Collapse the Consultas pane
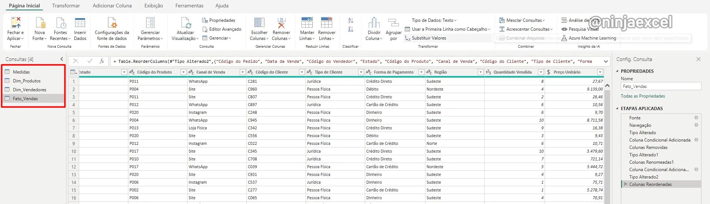The height and width of the screenshot is (204, 710). 62,59
